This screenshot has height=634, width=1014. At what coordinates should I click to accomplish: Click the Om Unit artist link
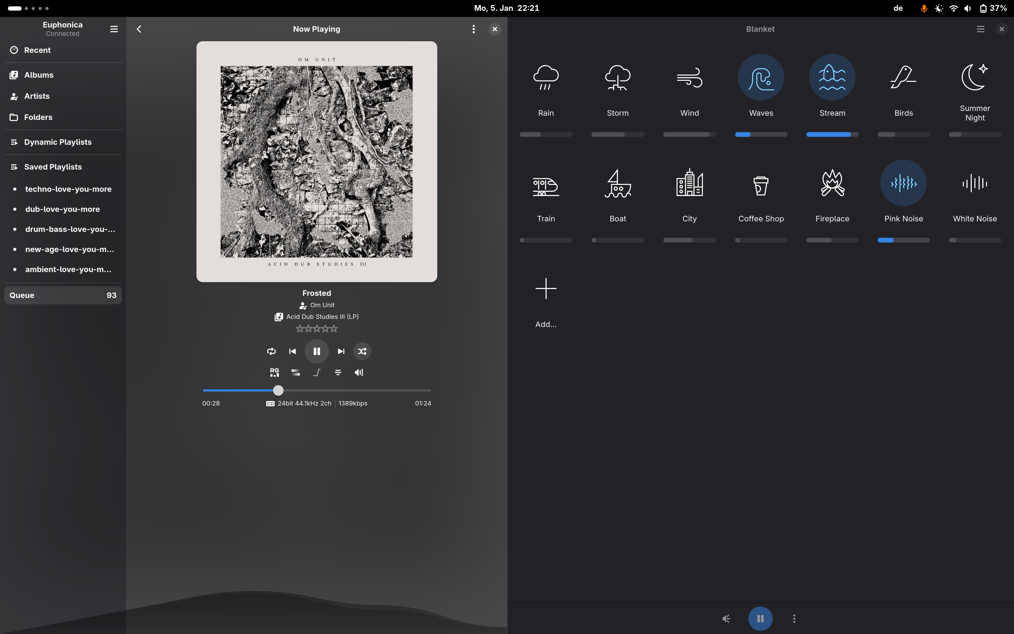[322, 305]
